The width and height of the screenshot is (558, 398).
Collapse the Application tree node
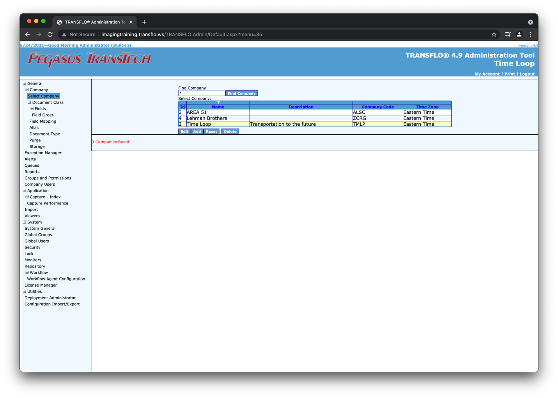point(25,190)
